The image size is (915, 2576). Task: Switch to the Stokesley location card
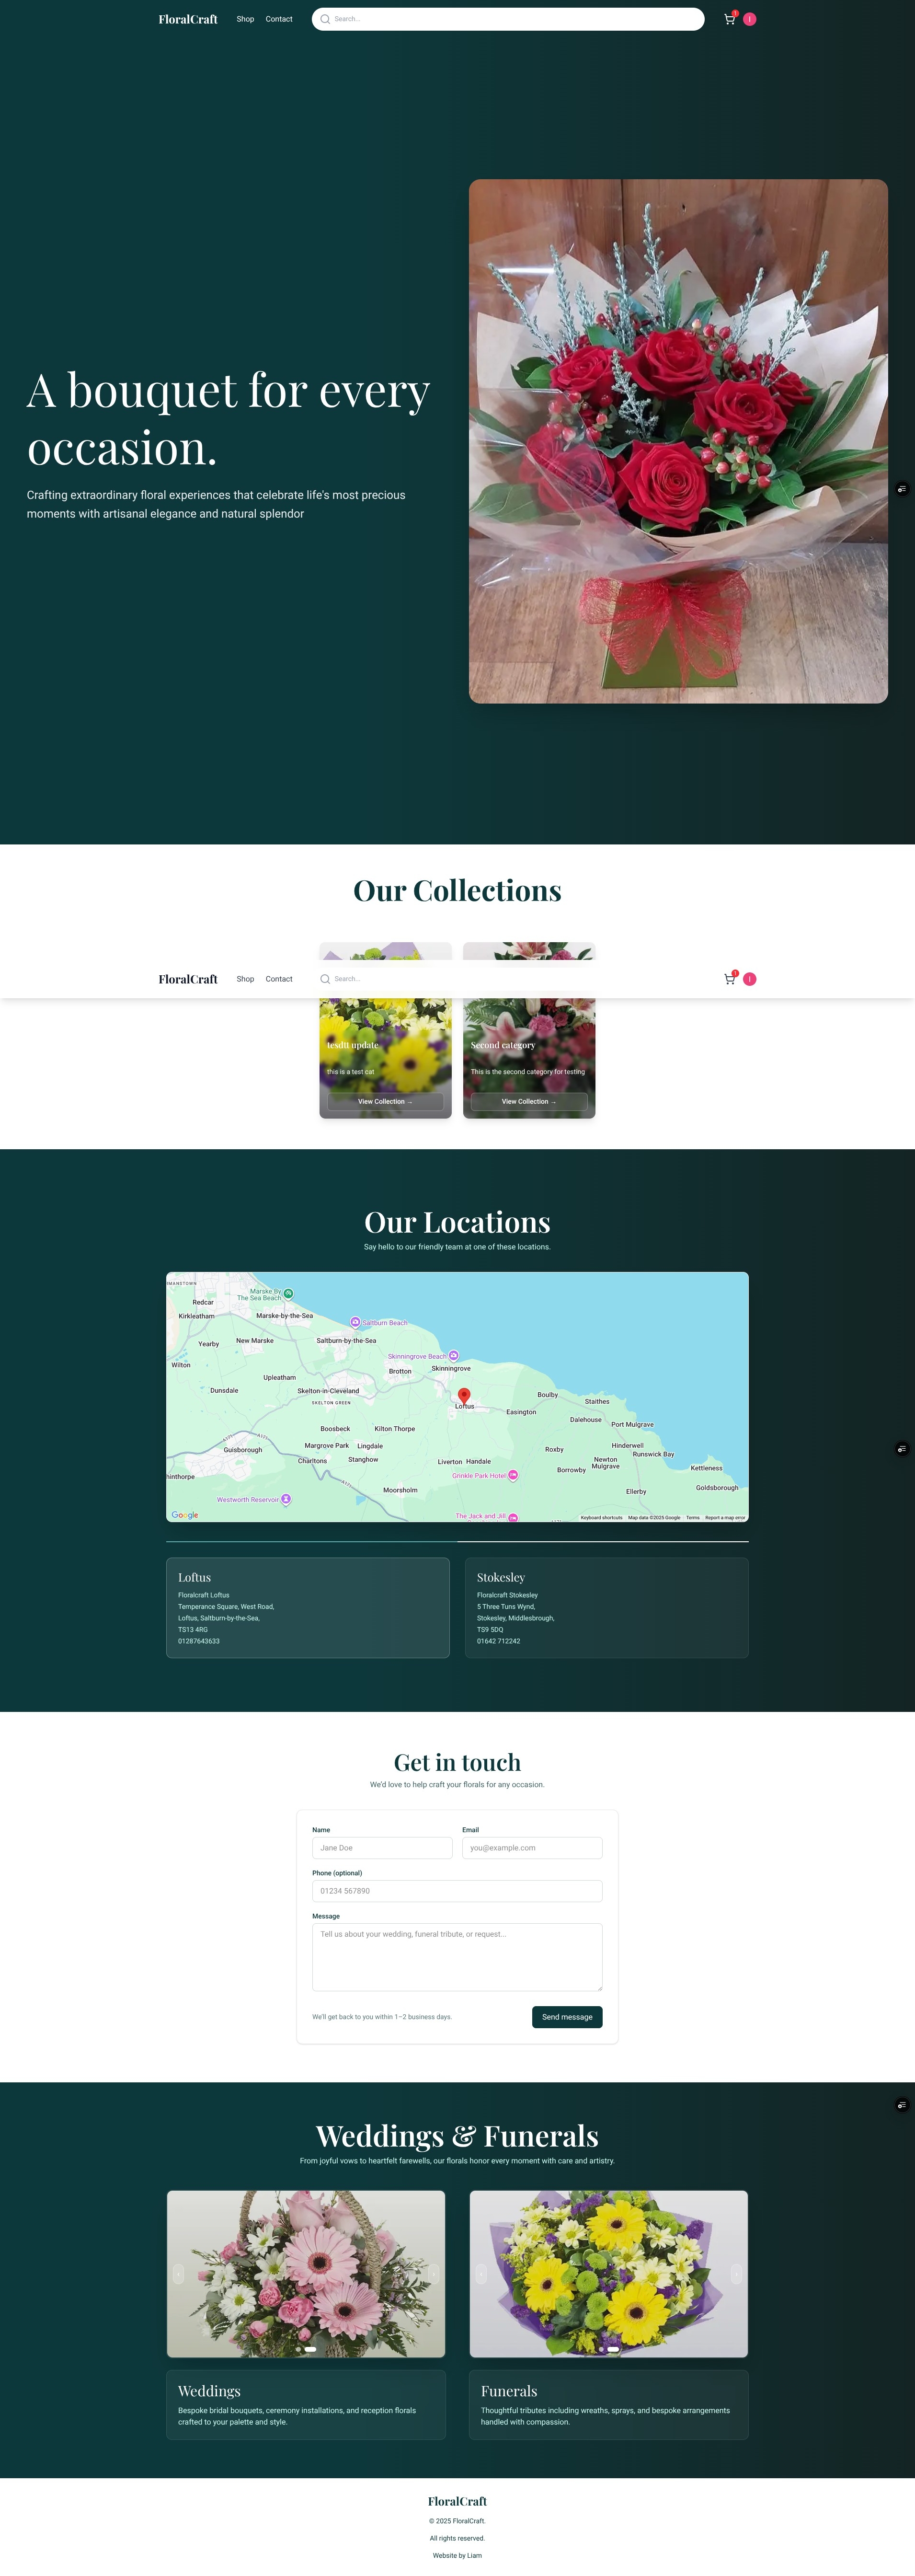click(x=606, y=1607)
